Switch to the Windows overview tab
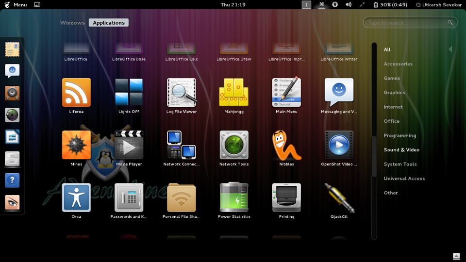This screenshot has width=466, height=262. click(x=72, y=23)
